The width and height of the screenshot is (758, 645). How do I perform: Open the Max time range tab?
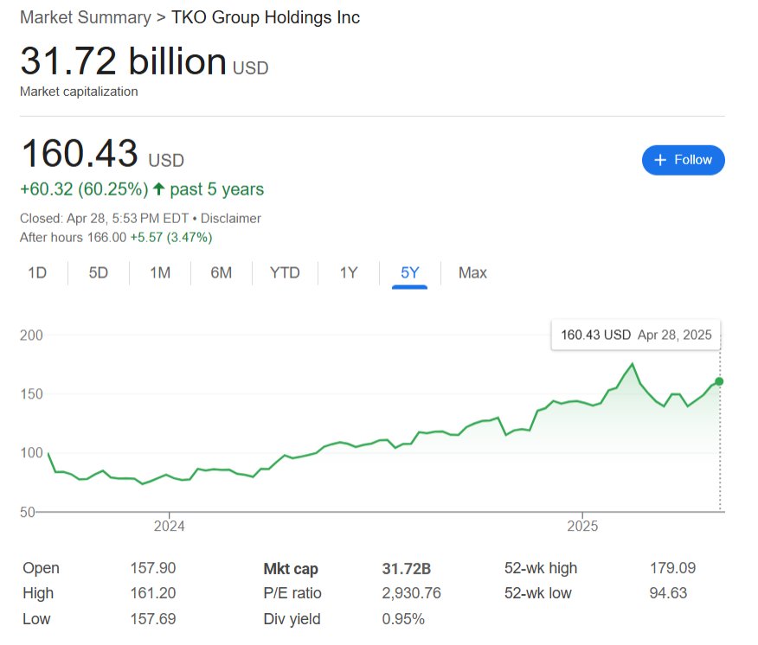click(472, 273)
